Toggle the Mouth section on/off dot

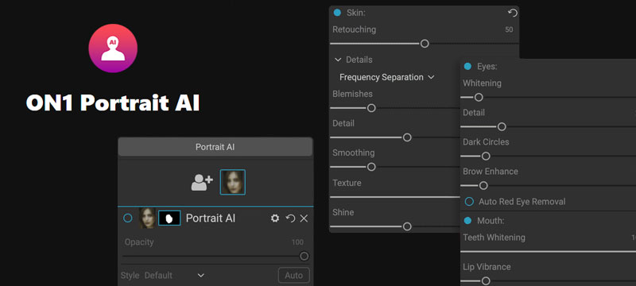(x=467, y=220)
